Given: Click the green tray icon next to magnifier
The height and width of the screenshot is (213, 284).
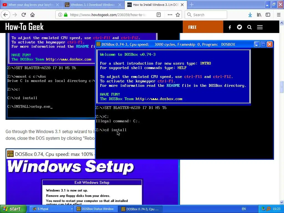Looking at the screenshot, I should coord(263,209).
